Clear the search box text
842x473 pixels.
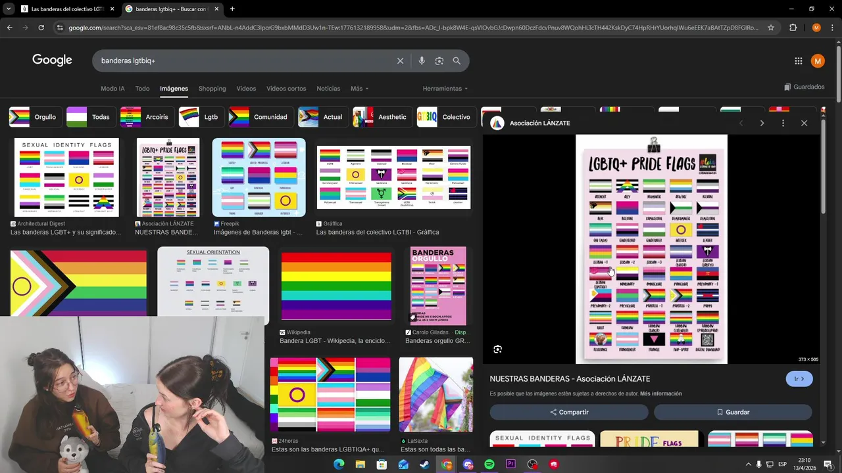pos(400,60)
